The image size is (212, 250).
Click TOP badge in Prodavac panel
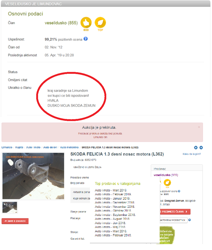(x=167, y=183)
